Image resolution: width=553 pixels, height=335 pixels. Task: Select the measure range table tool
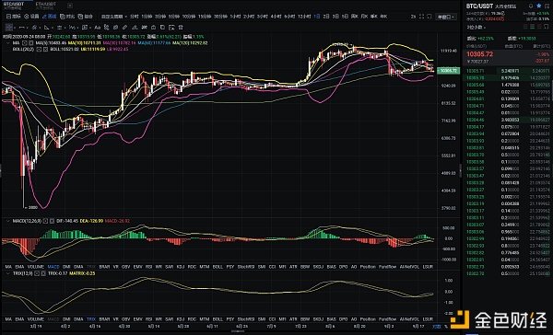(x=85, y=27)
